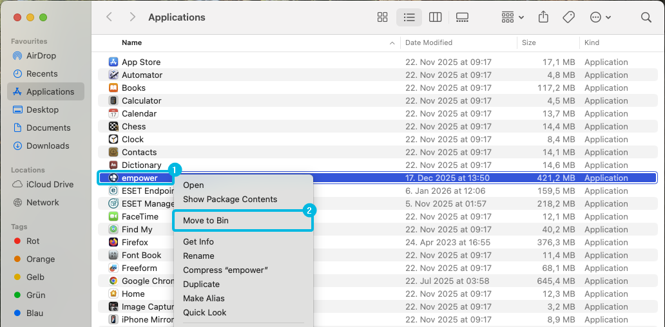
Task: Click the 645,4 MB size value
Action: (x=556, y=281)
